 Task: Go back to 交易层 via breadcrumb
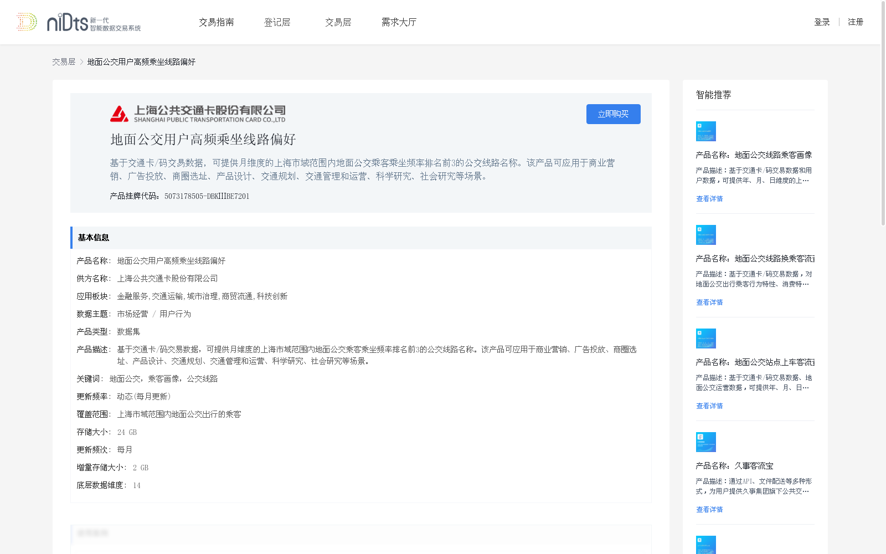pos(64,62)
